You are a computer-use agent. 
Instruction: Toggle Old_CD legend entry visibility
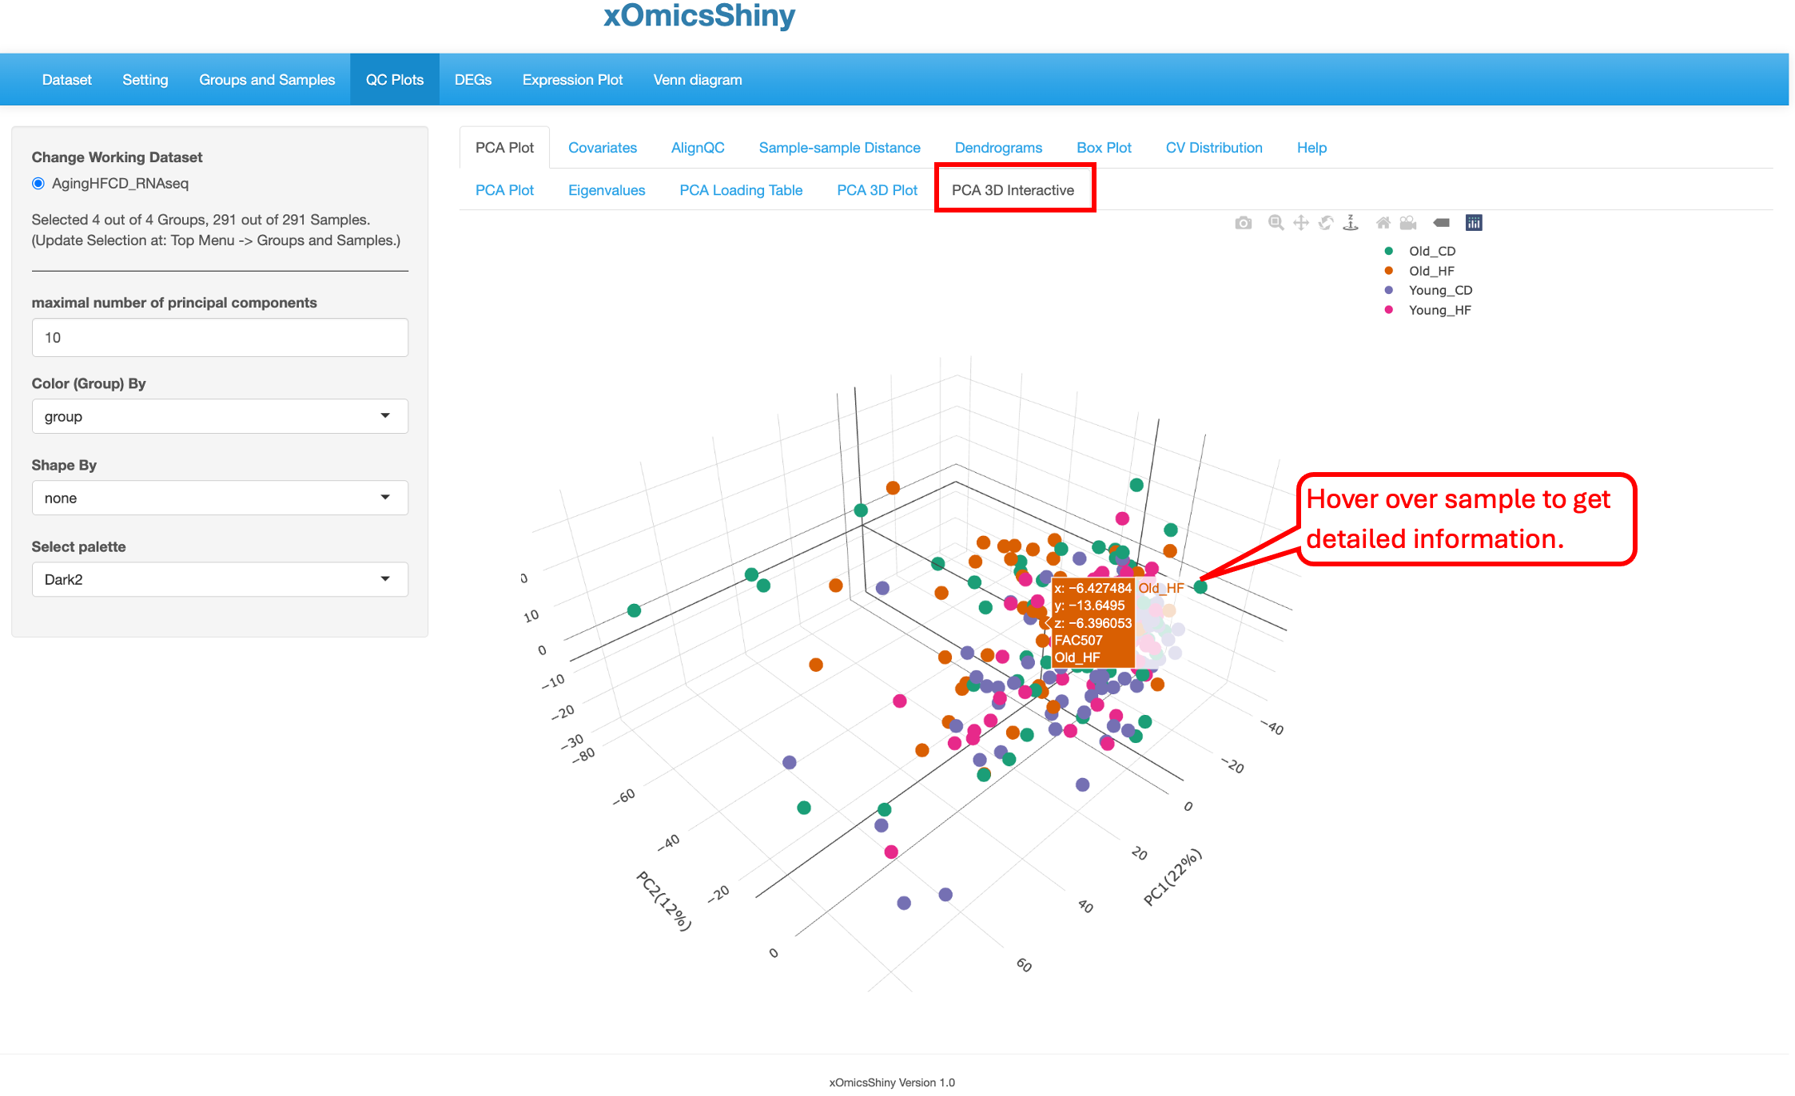pyautogui.click(x=1431, y=251)
